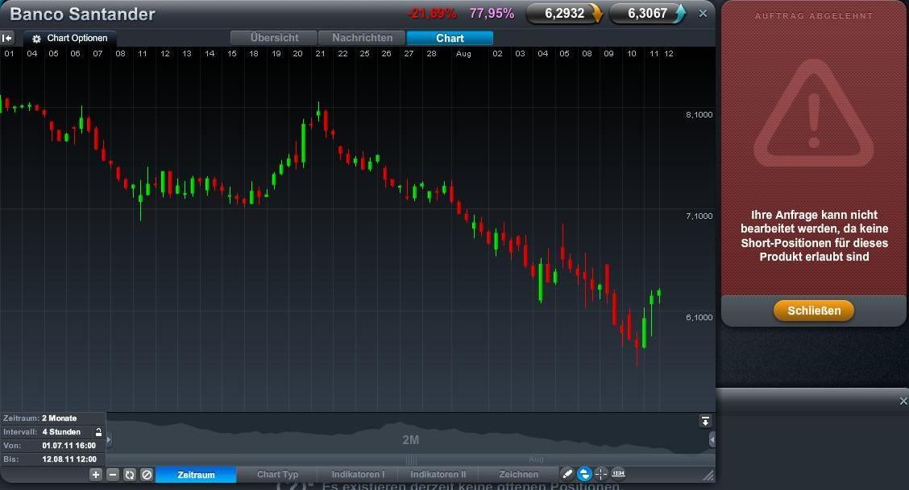Collapse the overview pane with the down-arrow icon
Viewport: 909px width, 490px height.
(705, 421)
